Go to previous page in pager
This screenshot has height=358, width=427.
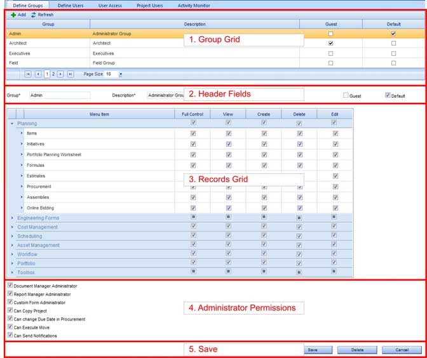(38, 74)
